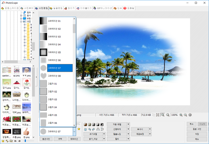Open dropdown arrow next to 선명하게
The width and height of the screenshot is (209, 144).
click(128, 129)
